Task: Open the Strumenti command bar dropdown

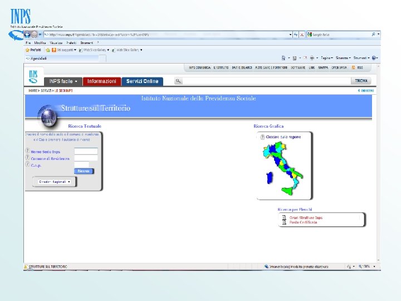Action: [361, 58]
